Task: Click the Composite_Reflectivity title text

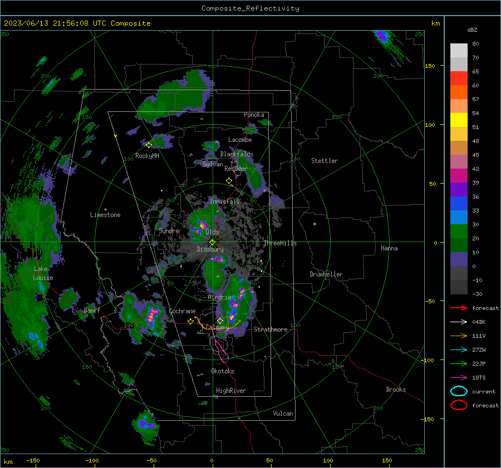Action: pos(250,8)
